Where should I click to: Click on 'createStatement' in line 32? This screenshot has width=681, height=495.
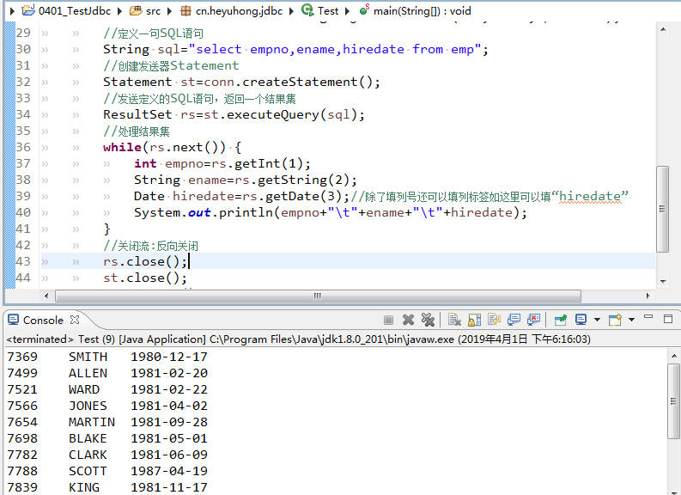click(x=300, y=82)
